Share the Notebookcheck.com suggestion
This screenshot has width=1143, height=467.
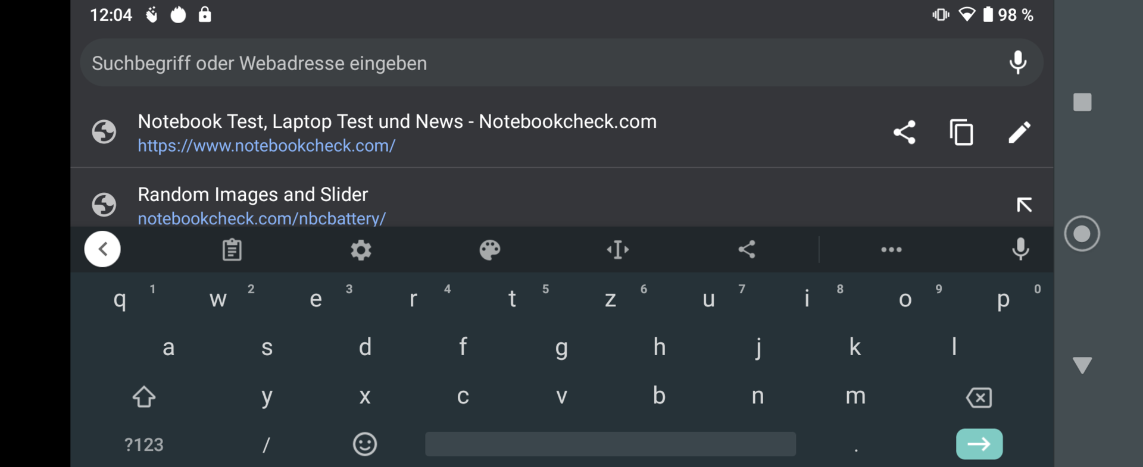pyautogui.click(x=904, y=132)
